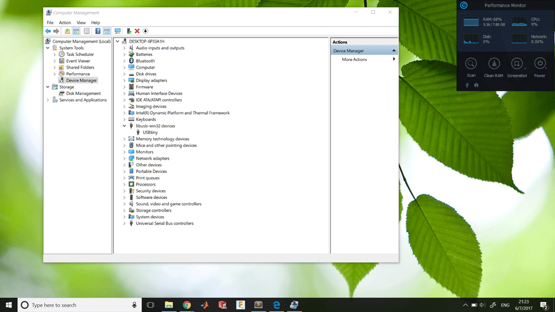555x312 pixels.
Task: Open the Action menu
Action: click(x=65, y=23)
